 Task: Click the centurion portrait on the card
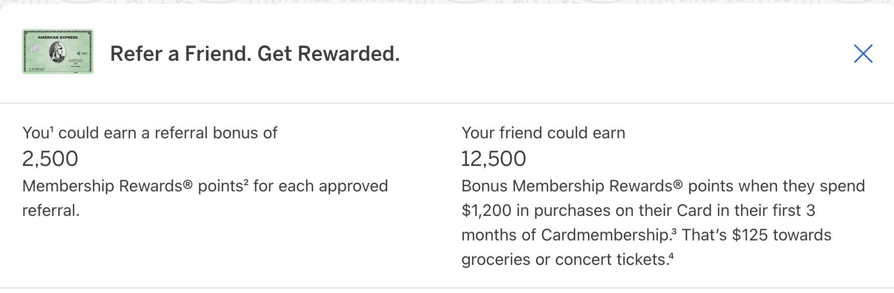pos(58,52)
